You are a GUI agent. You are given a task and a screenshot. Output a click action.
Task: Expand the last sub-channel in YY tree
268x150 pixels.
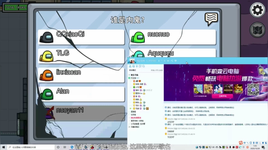coord(130,127)
